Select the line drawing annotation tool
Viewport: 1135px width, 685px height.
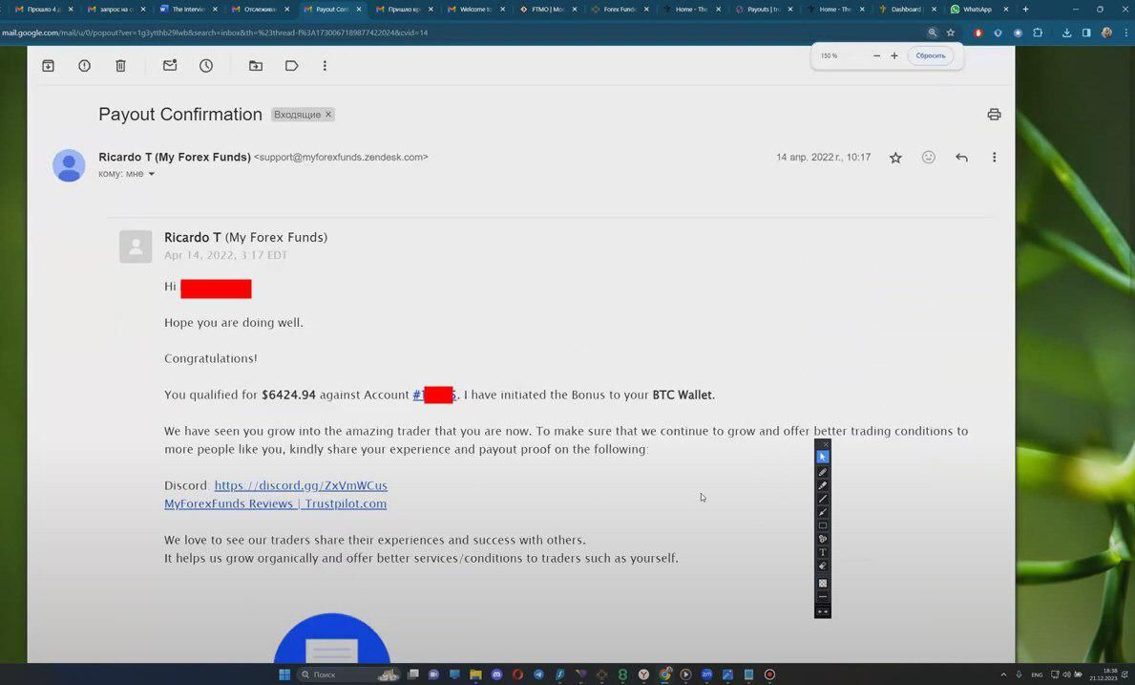(822, 499)
